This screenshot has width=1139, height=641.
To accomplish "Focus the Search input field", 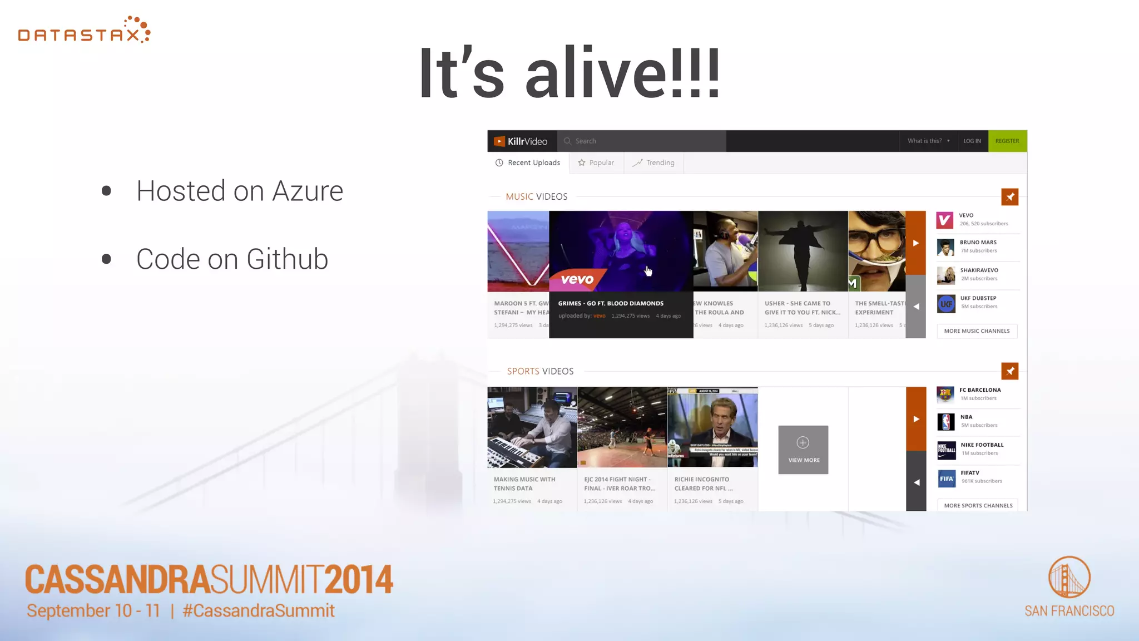I will (x=642, y=141).
